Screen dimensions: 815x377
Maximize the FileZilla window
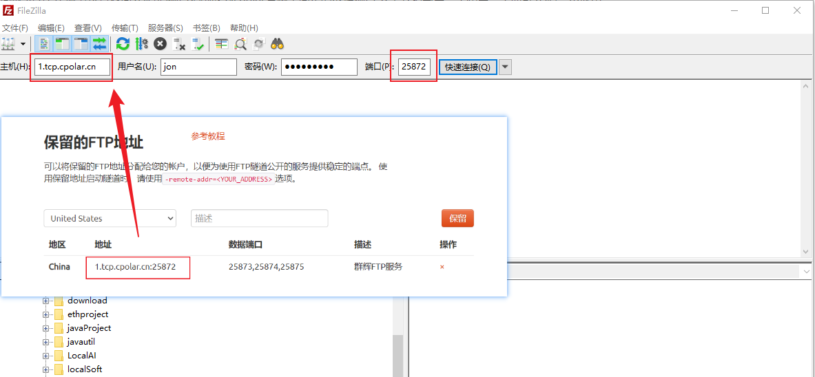pyautogui.click(x=765, y=10)
